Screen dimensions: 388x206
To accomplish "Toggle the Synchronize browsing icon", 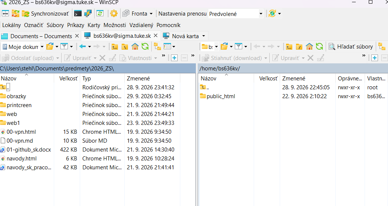I will 100,13.
